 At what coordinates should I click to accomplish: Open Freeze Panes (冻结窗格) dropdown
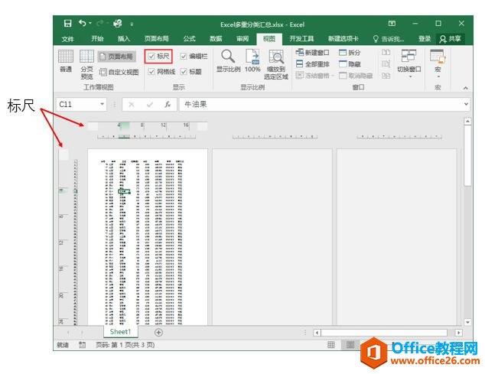tap(314, 76)
